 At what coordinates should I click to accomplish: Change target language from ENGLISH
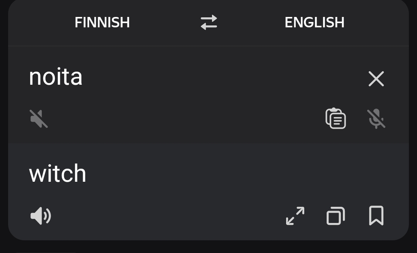click(x=314, y=22)
